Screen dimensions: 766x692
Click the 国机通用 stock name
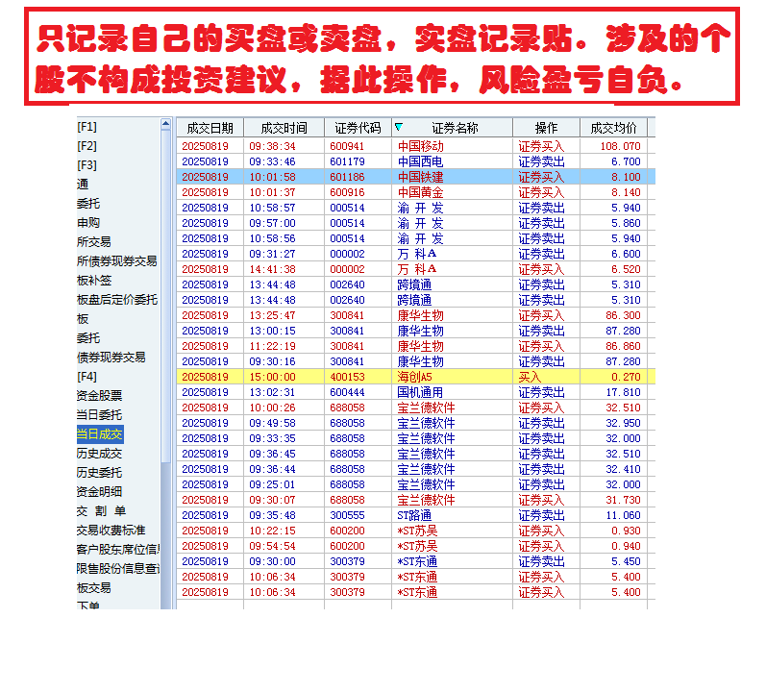(421, 392)
